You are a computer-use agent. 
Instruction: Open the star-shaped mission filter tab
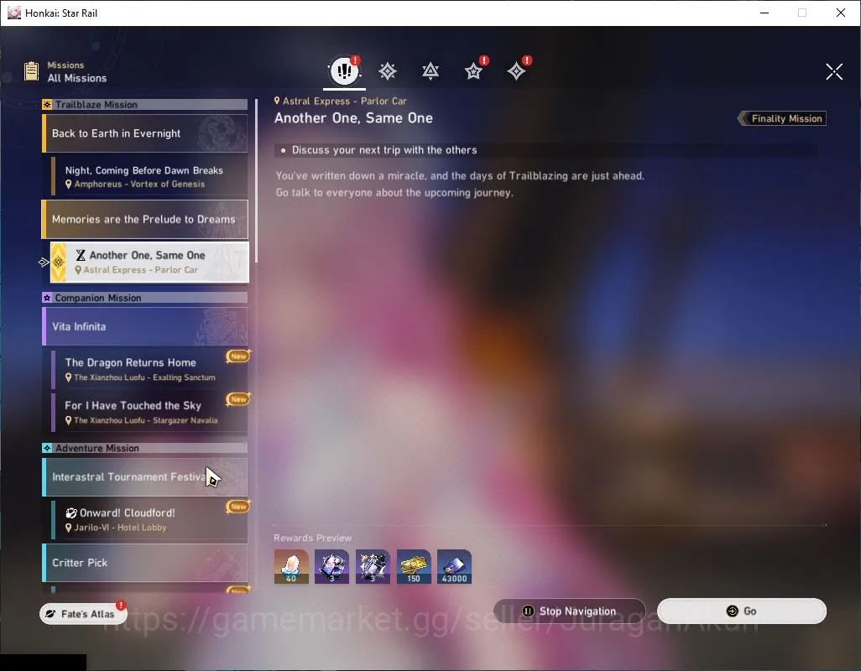coord(473,70)
